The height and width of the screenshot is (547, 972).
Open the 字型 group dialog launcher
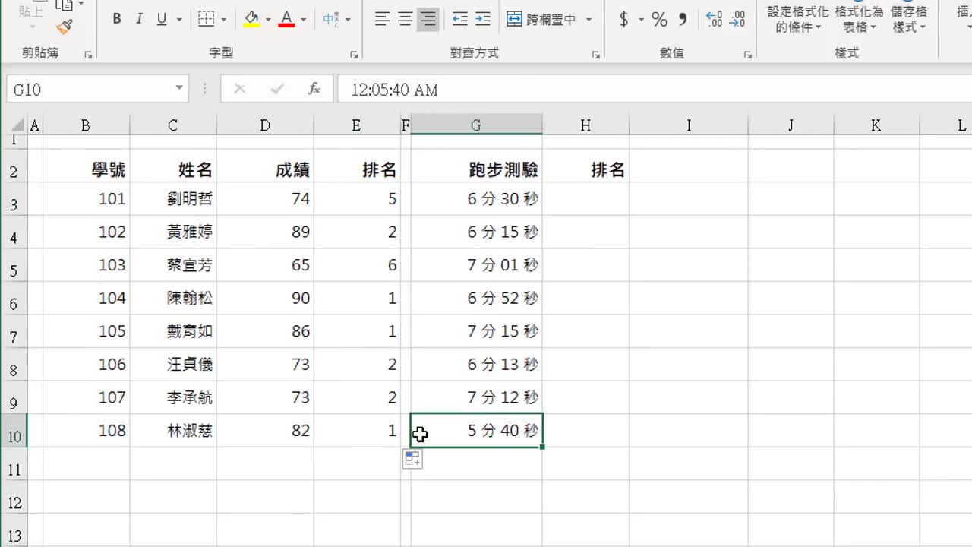[x=354, y=54]
